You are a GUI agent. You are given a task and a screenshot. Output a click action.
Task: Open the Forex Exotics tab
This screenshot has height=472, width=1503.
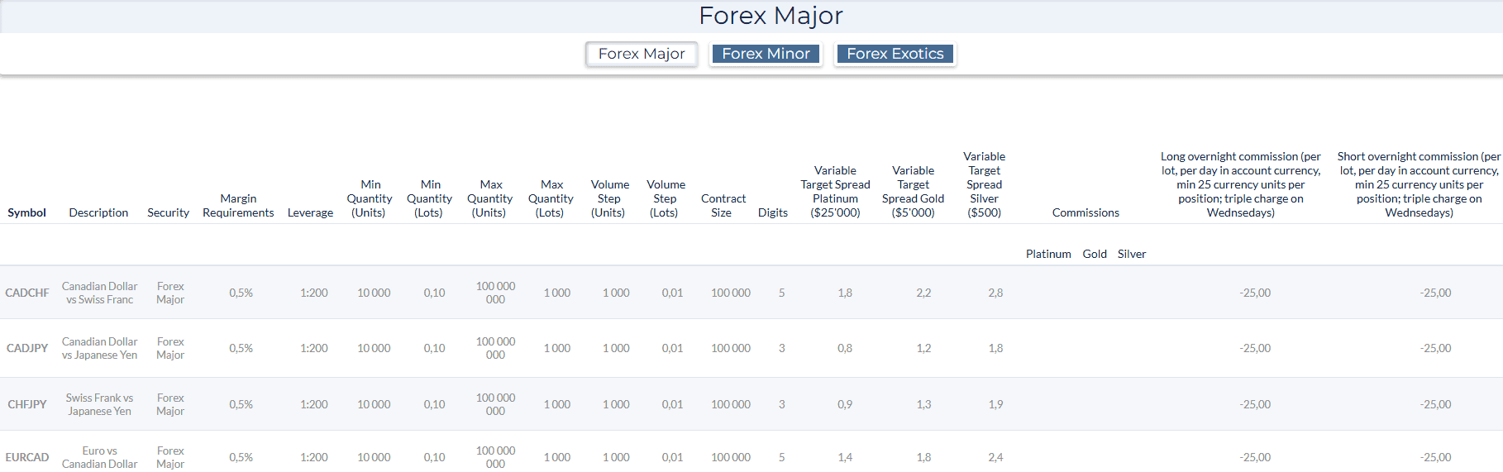pos(895,54)
